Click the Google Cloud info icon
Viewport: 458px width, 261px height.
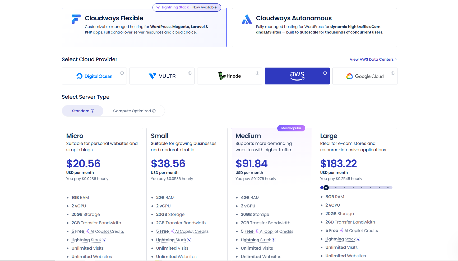(x=393, y=73)
